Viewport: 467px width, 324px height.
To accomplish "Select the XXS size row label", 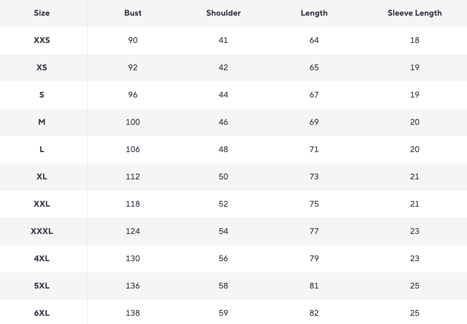I will (x=42, y=40).
